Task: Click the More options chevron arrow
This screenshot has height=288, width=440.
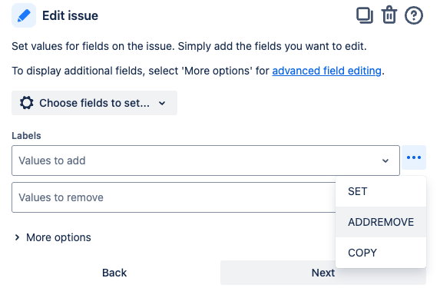Action: [17, 237]
